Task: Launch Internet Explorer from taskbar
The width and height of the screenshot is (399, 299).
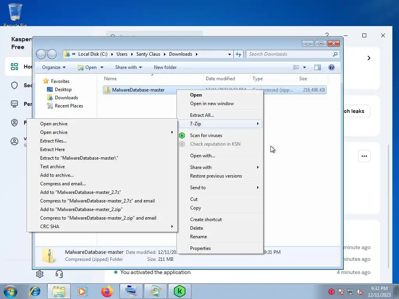Action: click(x=35, y=291)
